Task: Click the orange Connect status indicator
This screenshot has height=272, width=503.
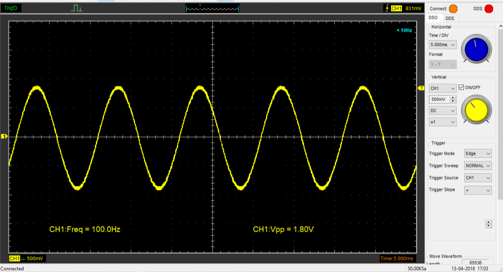Action: pyautogui.click(x=453, y=9)
